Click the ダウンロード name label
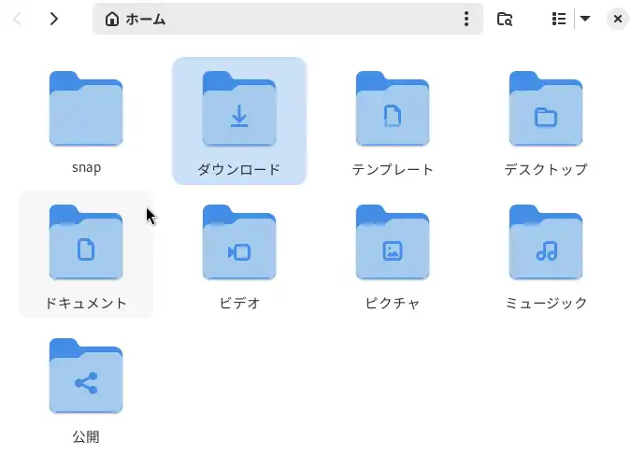 [239, 169]
